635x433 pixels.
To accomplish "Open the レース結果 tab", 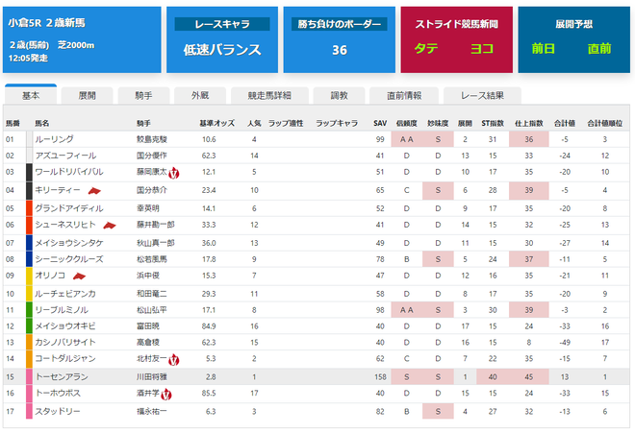I will tap(482, 96).
